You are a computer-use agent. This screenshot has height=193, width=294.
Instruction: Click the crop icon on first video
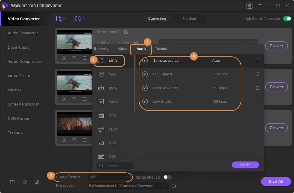[74, 58]
